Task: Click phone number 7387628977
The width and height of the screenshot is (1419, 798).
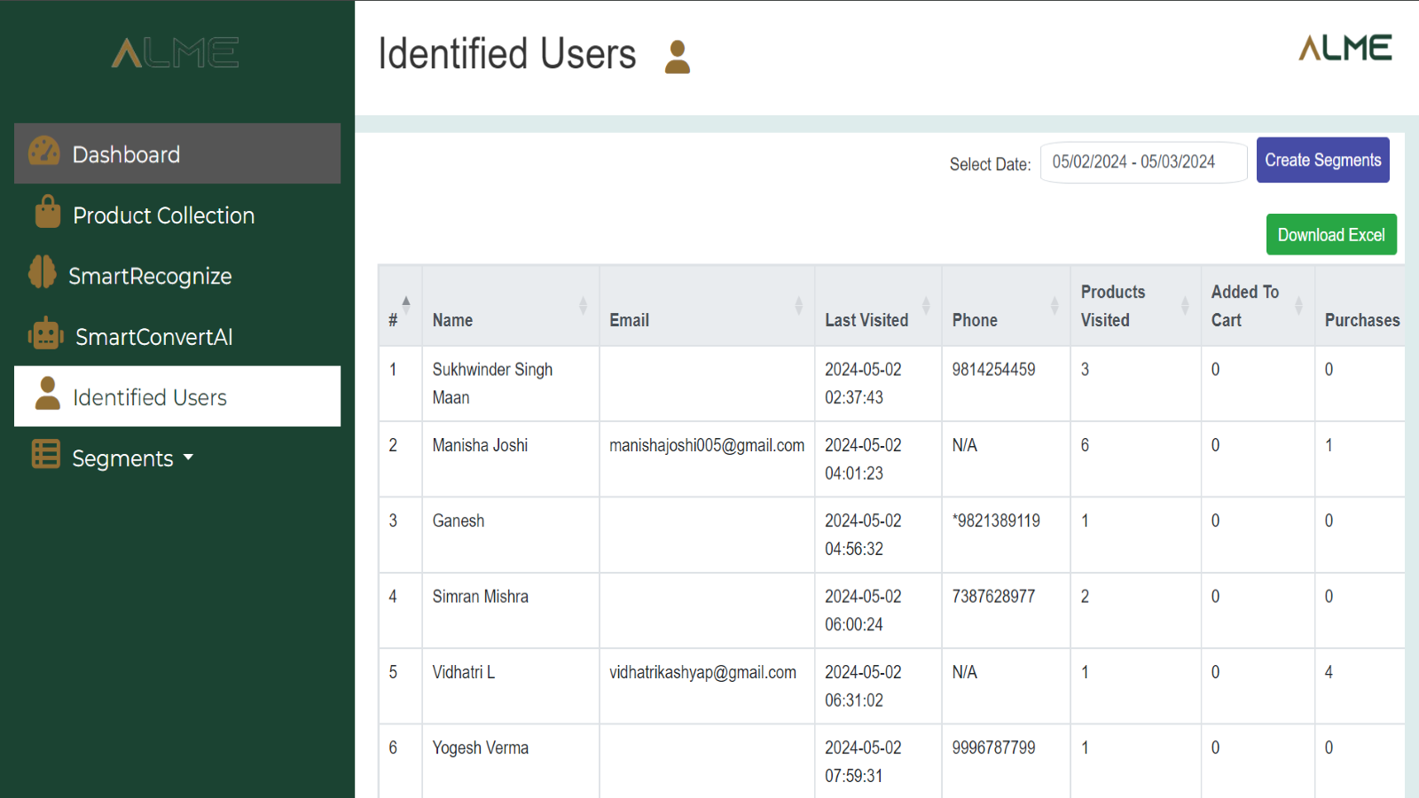Action: pos(993,597)
